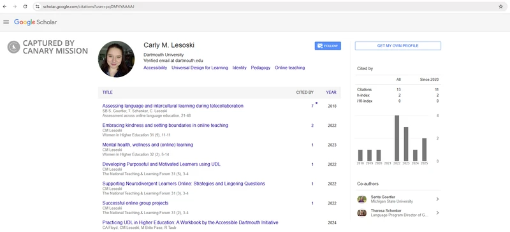Open site information icon in address bar
The height and width of the screenshot is (232, 510).
38,6
